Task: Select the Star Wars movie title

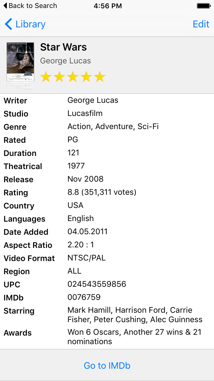Action: pos(63,47)
